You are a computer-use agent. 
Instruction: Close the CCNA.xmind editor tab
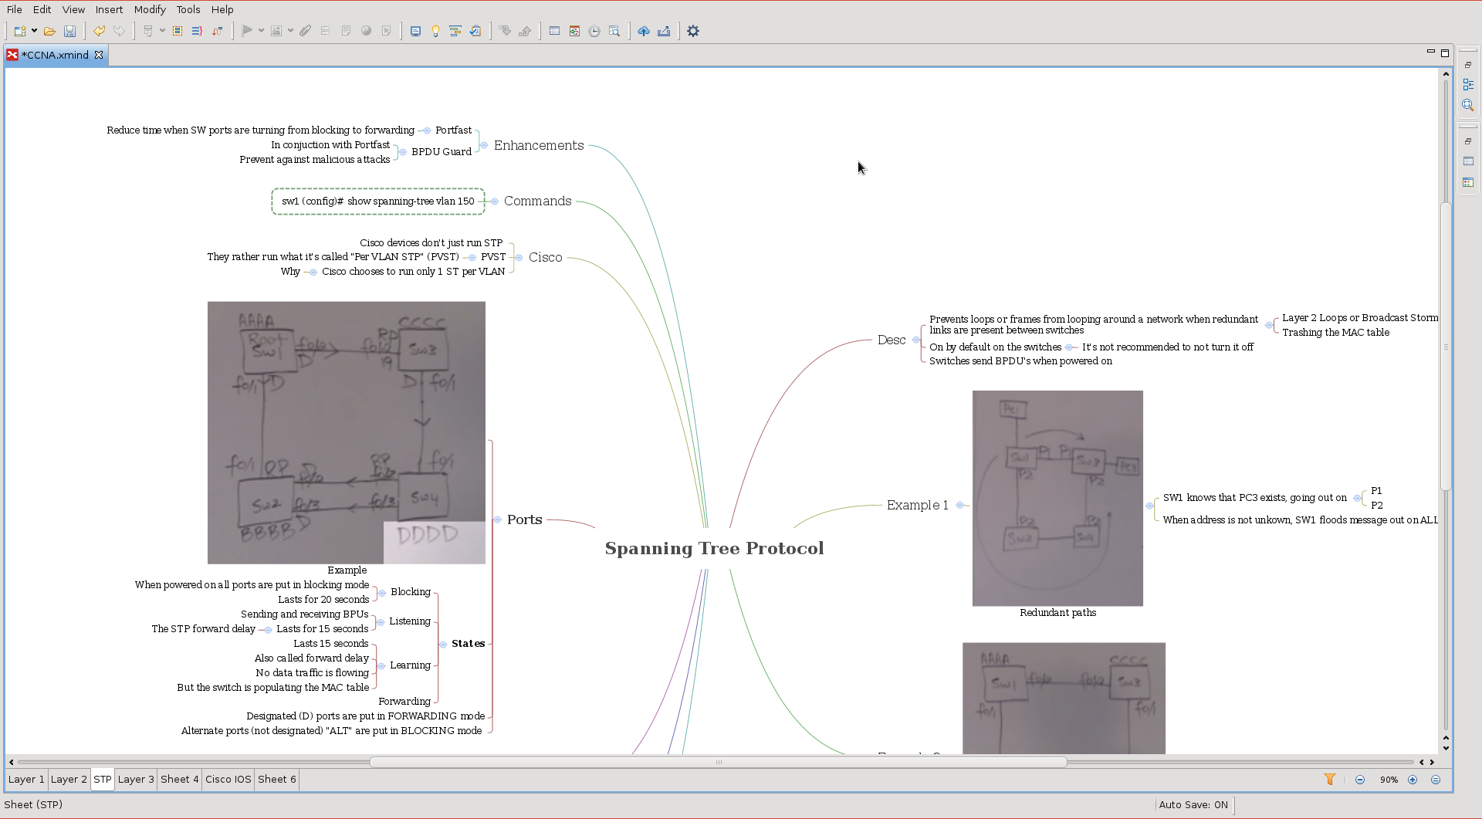99,55
